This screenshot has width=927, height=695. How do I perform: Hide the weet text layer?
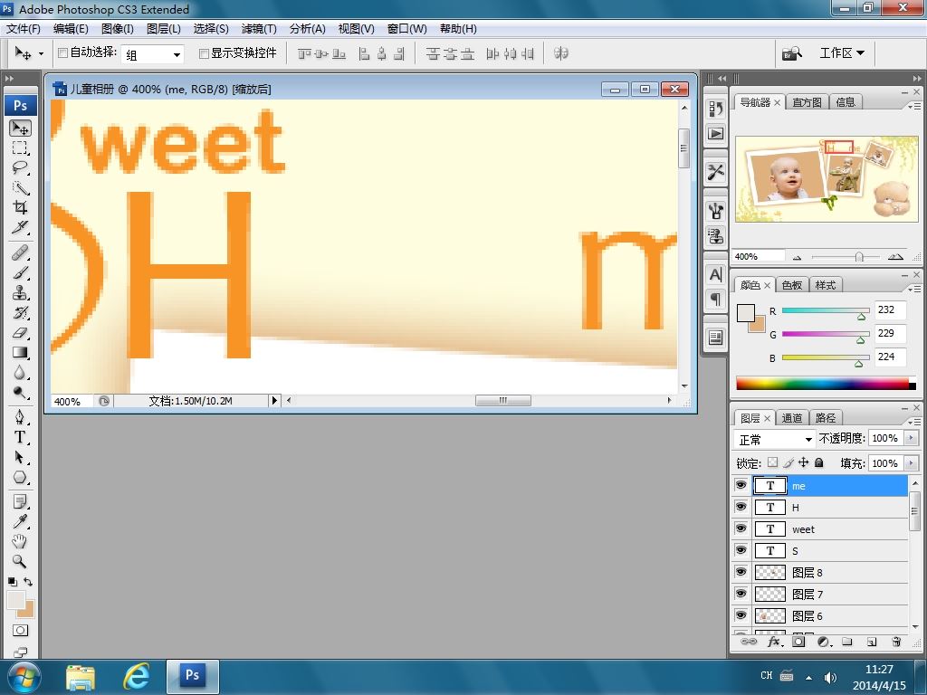coord(741,529)
